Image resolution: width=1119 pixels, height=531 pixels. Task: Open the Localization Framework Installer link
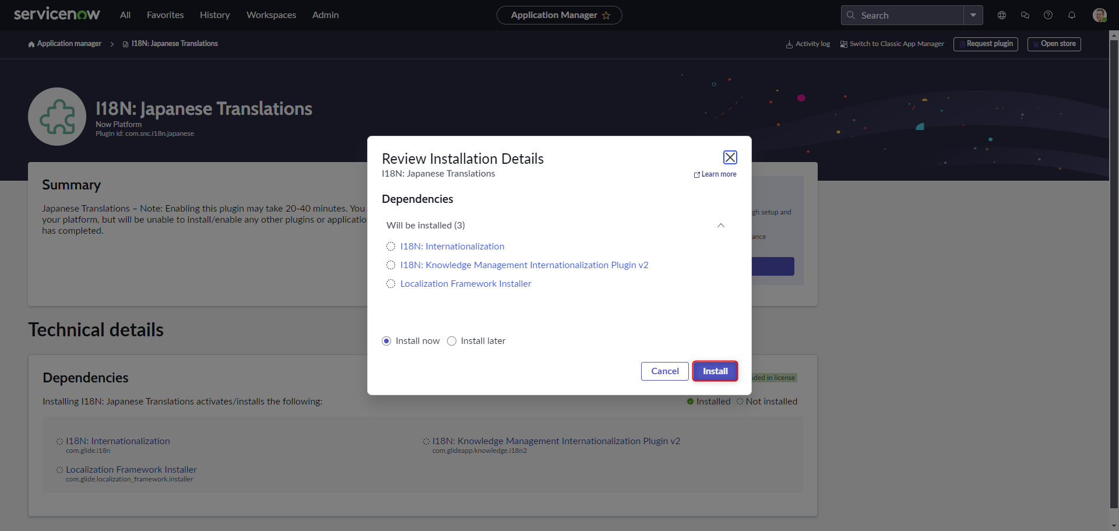point(465,283)
